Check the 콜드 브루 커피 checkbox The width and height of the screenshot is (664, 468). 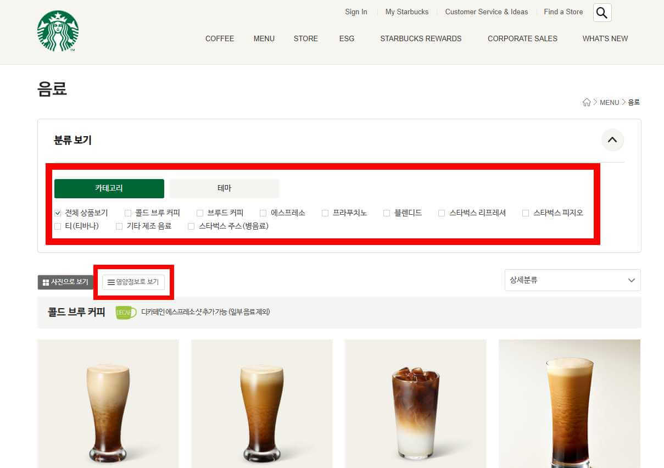[128, 213]
